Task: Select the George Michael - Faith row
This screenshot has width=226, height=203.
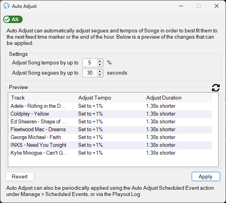Action: pyautogui.click(x=110, y=137)
